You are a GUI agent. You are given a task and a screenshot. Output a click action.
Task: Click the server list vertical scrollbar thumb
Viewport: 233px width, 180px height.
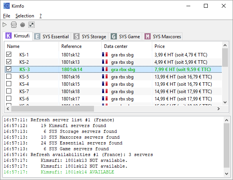[x=225, y=58]
